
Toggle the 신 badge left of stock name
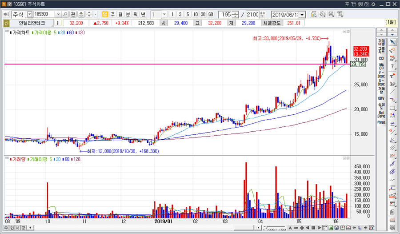pyautogui.click(x=7, y=23)
